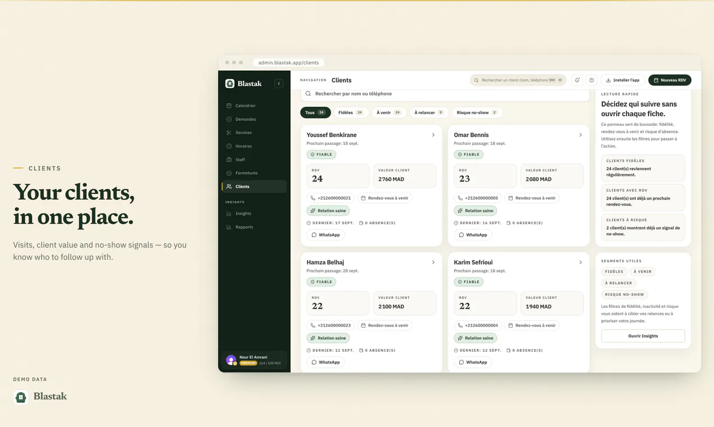714x427 pixels.
Task: Click the Rapports chart icon
Action: click(x=229, y=227)
